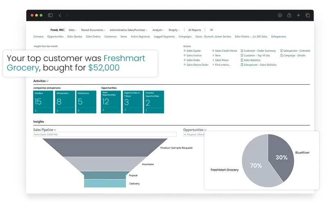Click the 70% FreshMart Grocery pie slice

click(256, 166)
